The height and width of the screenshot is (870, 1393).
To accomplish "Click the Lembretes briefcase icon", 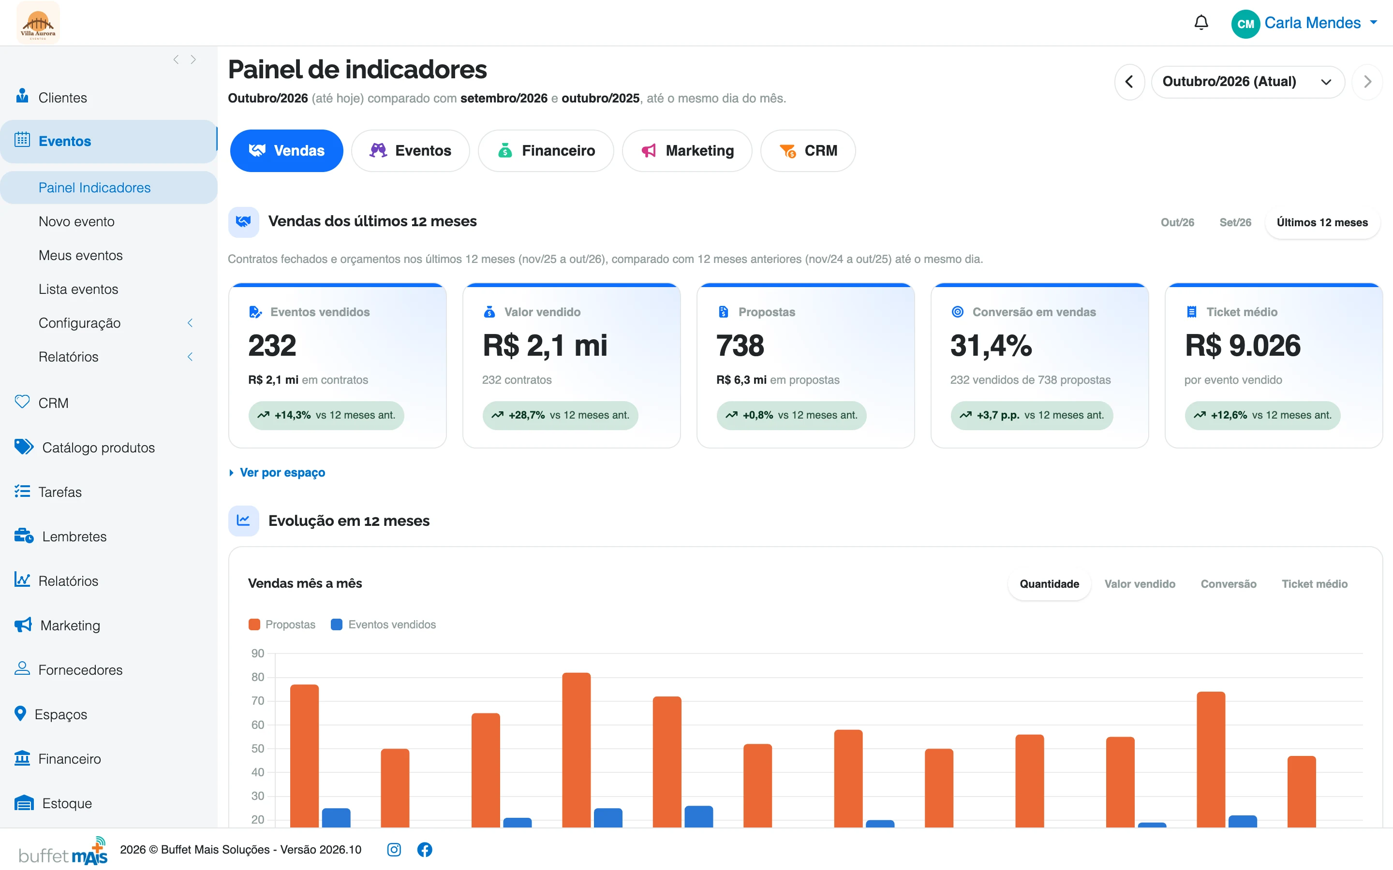I will pos(24,535).
